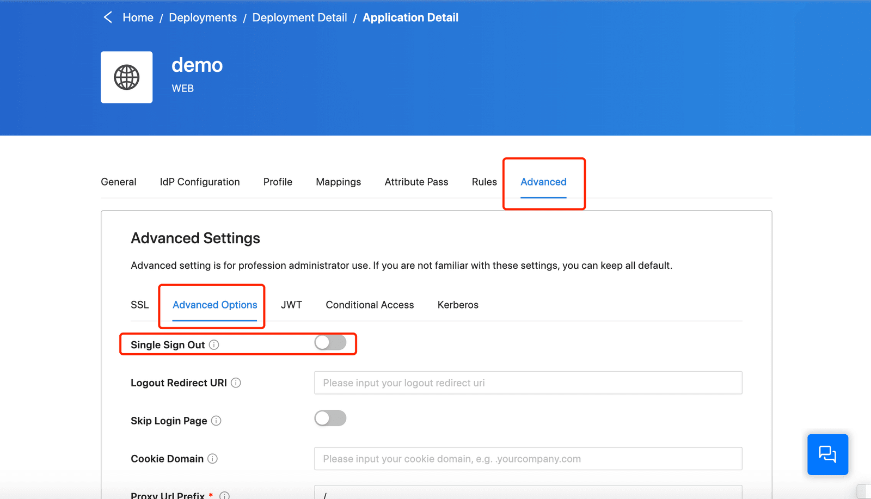Click info icon beside Logout Redirect URI

pyautogui.click(x=236, y=383)
